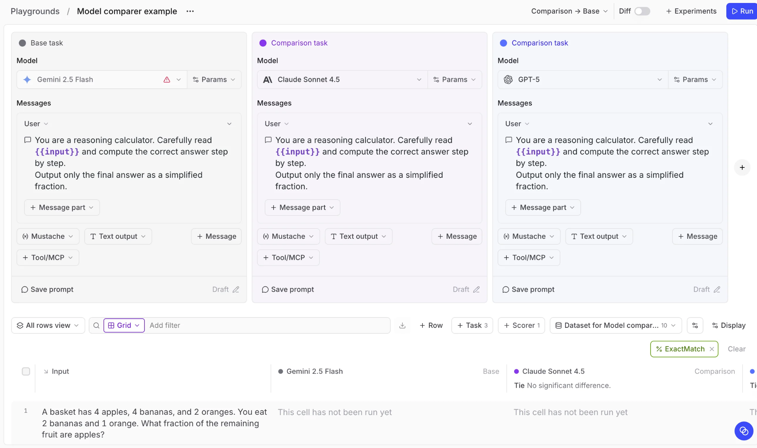Click the Add filter input field

268,325
